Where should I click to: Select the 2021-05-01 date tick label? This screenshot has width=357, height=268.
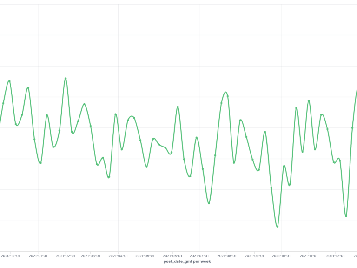145,256
